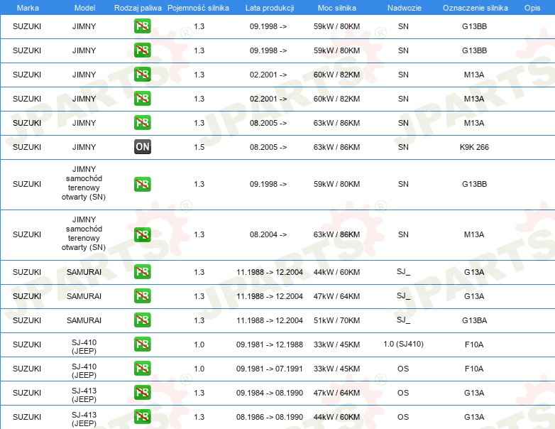The image size is (555, 429).
Task: Click petrol icon for JIMNY 63kW M13A 08.2005
Action: [142, 123]
